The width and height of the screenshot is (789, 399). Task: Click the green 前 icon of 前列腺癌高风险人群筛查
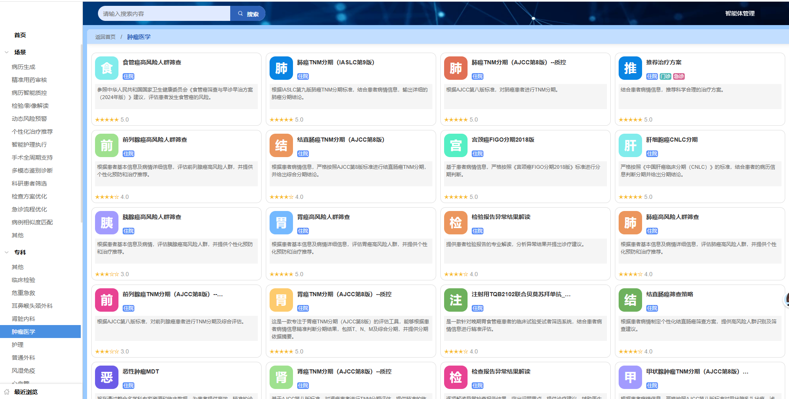click(107, 145)
